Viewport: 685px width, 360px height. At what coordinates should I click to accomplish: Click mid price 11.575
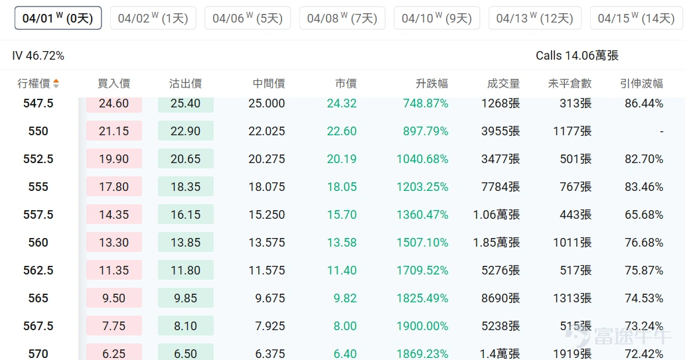267,270
